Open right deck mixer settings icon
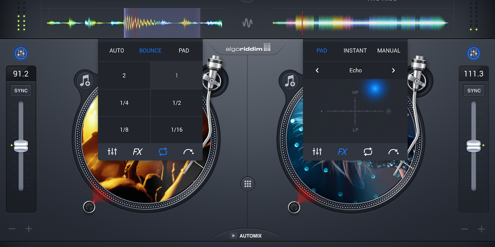The image size is (495, 247). 474,53
